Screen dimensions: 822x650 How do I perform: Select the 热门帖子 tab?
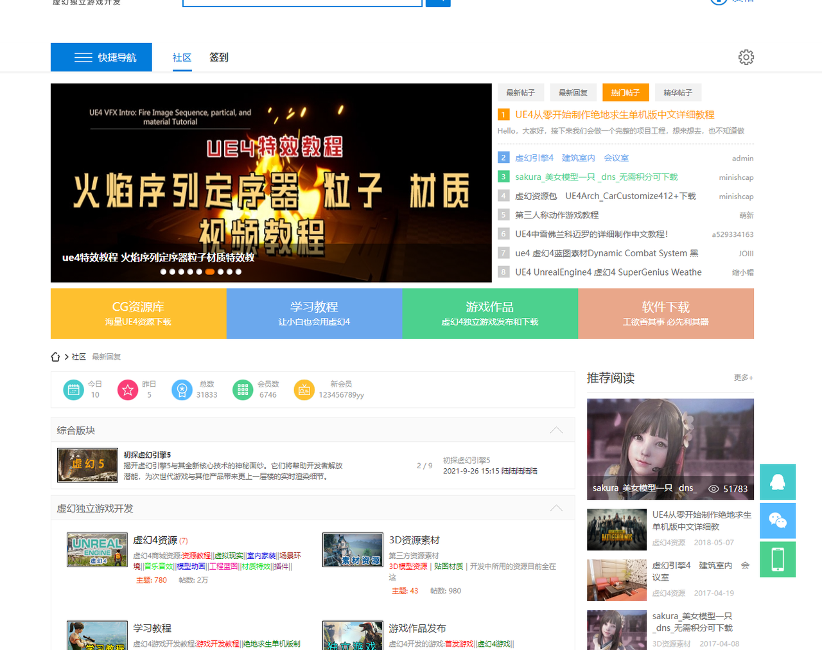(625, 92)
